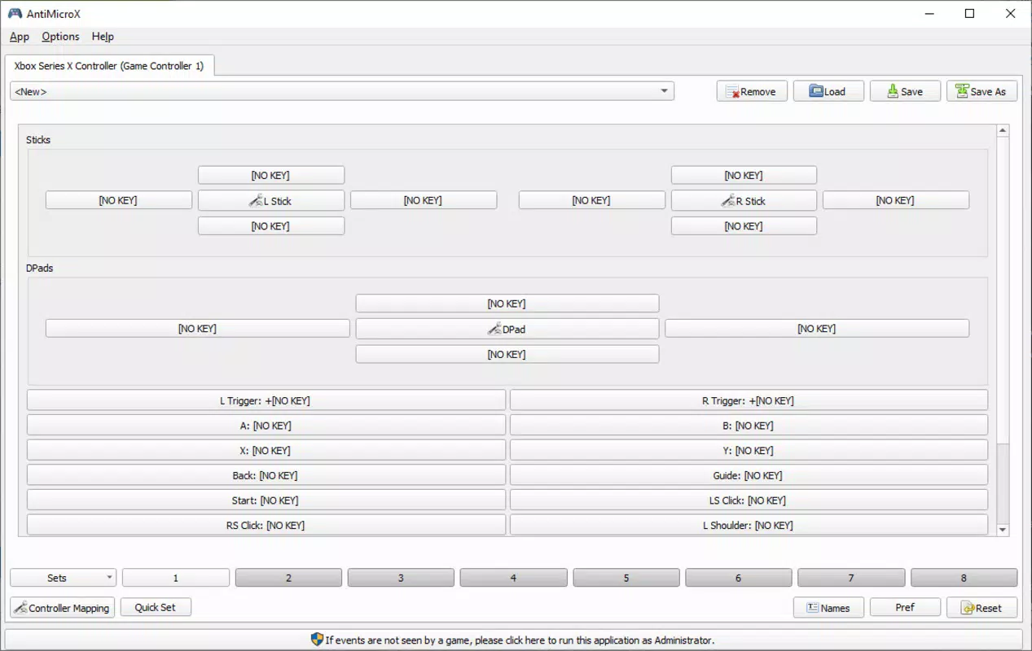Click the A: [NO KEY] button
Image resolution: width=1032 pixels, height=651 pixels.
[266, 426]
